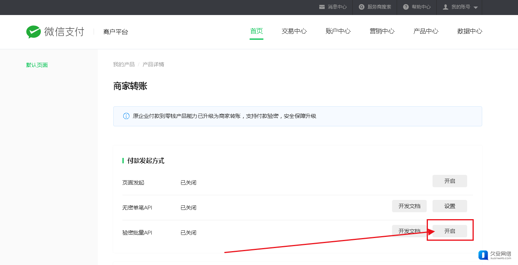Open 开发文档 for 验密批量API

pos(409,231)
